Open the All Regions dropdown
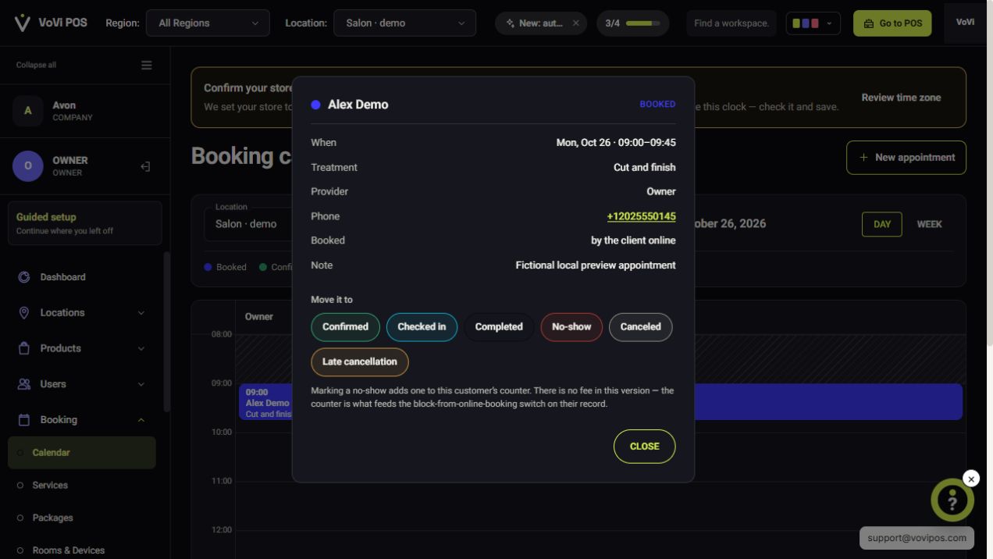 208,23
